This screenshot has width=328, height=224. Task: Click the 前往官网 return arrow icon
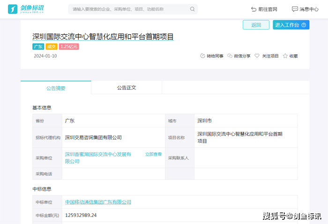[253, 9]
